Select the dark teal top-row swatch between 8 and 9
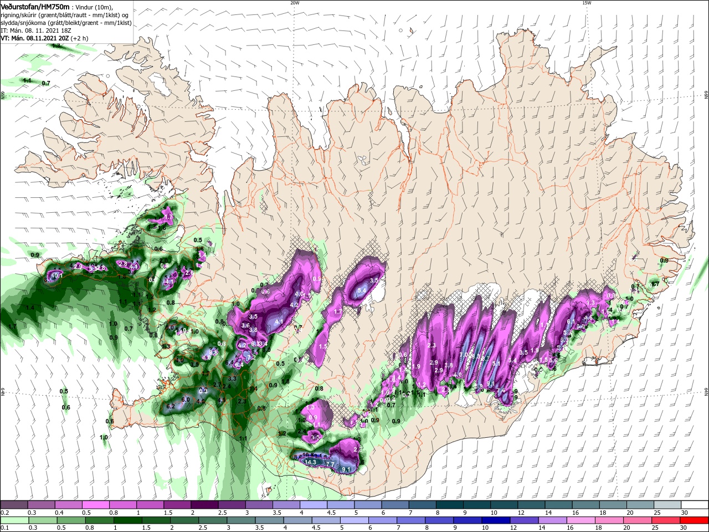This screenshot has width=709, height=532. tap(449, 504)
